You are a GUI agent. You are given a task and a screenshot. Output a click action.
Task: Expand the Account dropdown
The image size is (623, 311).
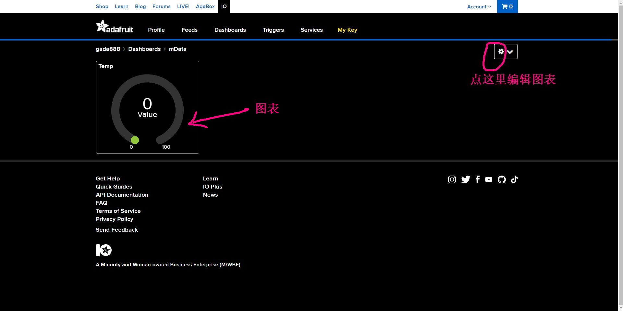point(479,6)
